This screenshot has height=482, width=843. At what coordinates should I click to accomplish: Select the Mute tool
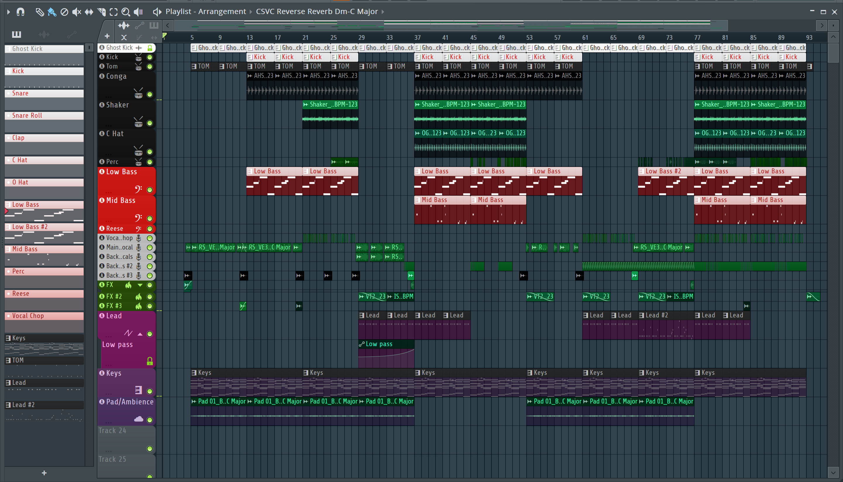(x=77, y=12)
